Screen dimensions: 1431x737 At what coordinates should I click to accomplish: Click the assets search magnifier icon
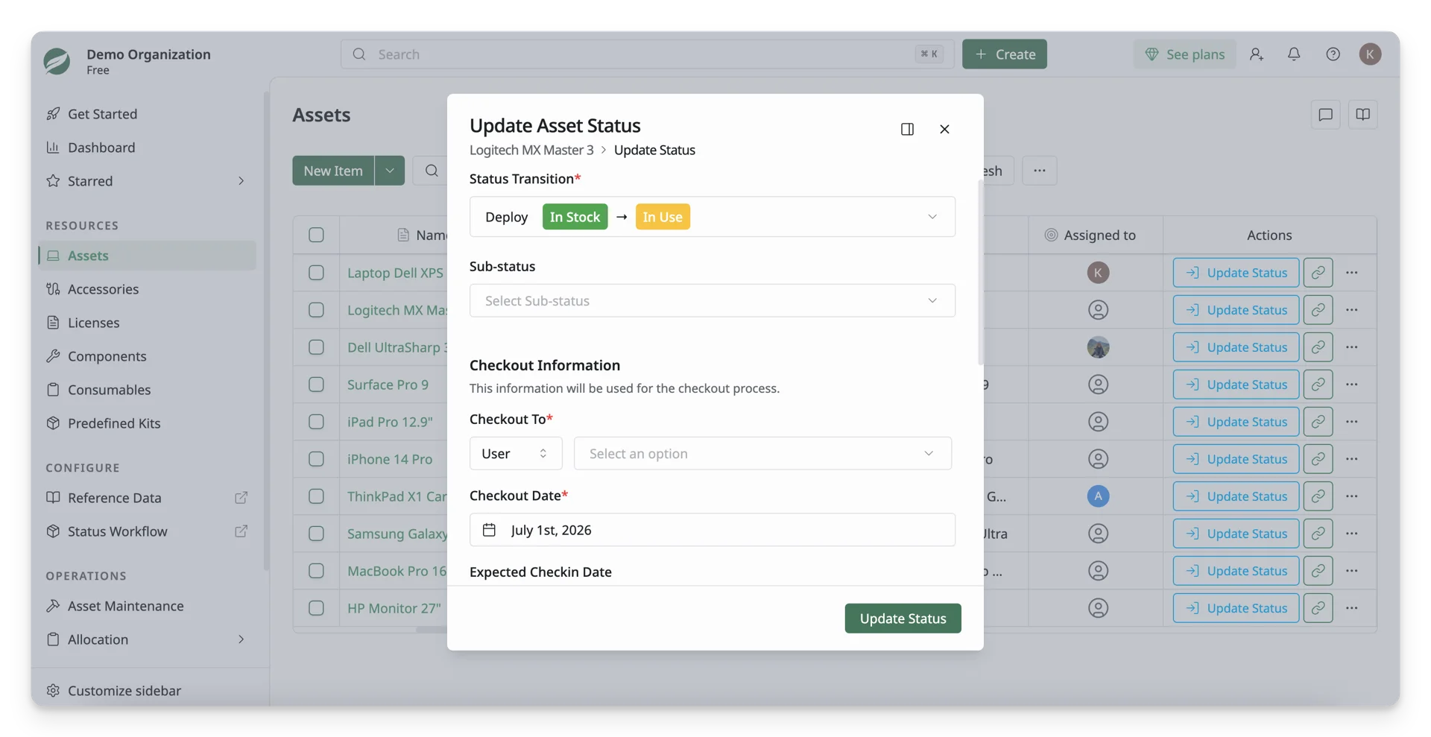pyautogui.click(x=432, y=171)
